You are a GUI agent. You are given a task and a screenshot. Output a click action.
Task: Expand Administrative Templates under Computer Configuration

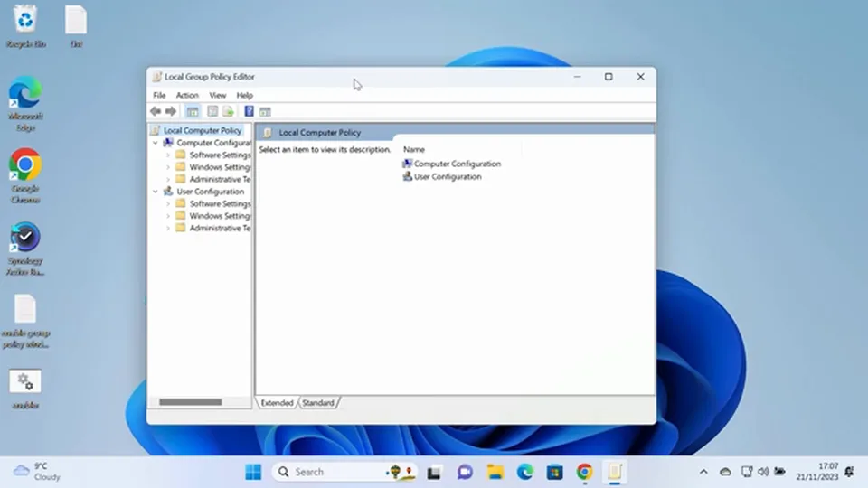pyautogui.click(x=168, y=179)
